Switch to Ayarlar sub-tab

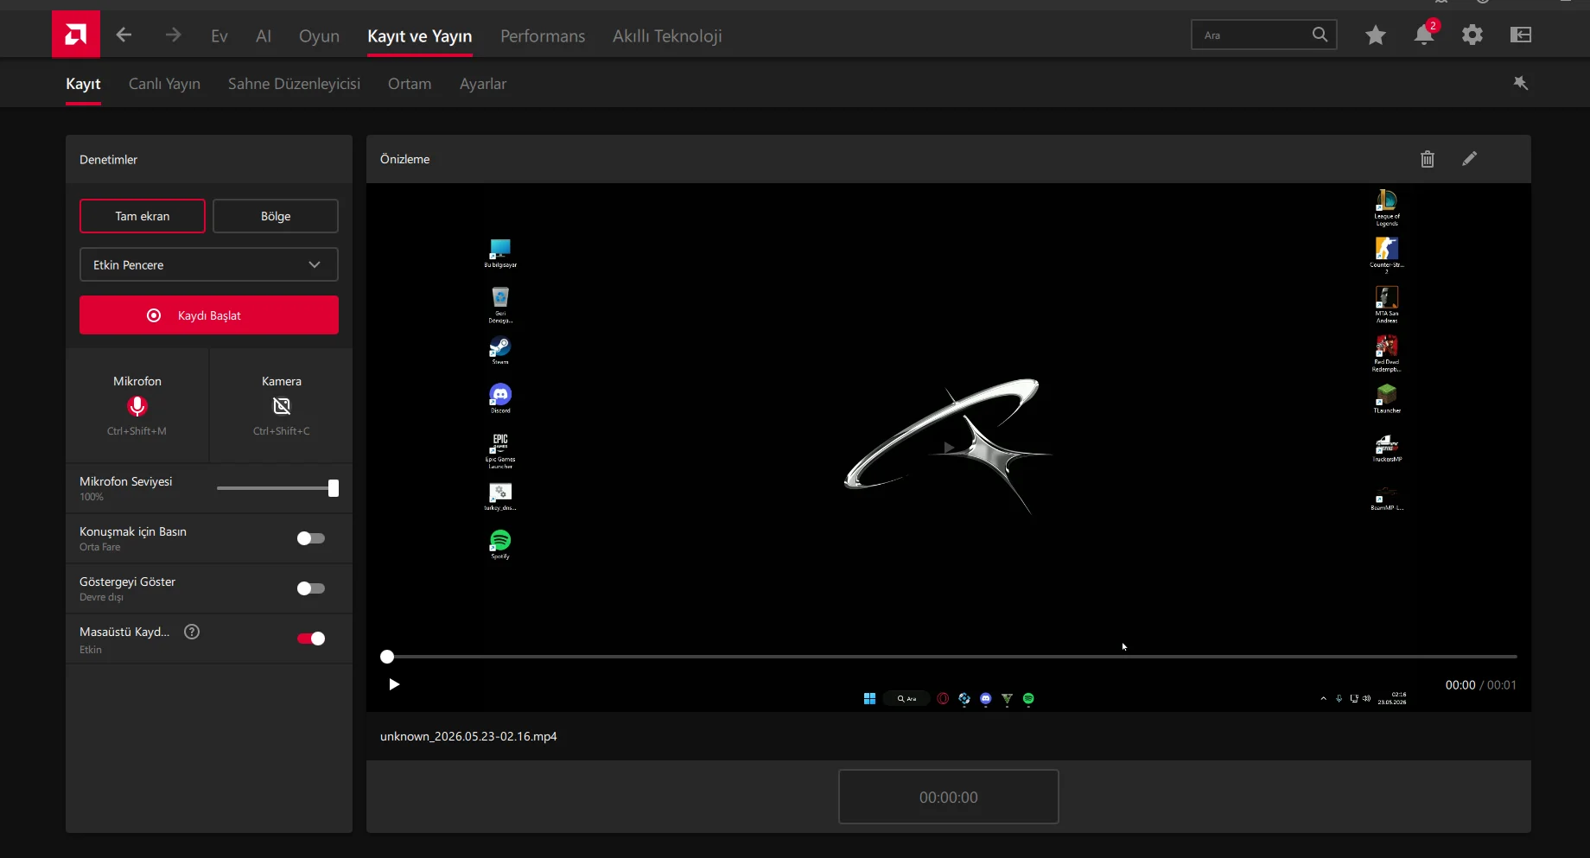pos(483,84)
